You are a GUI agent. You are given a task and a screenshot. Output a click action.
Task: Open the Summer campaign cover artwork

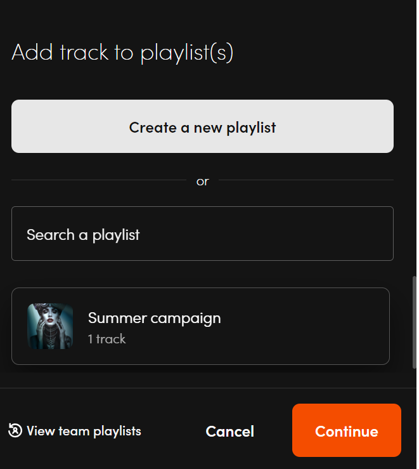click(50, 326)
